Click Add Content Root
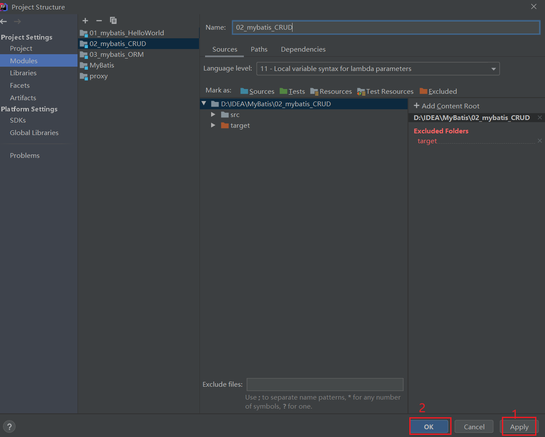This screenshot has height=437, width=545. coord(446,106)
